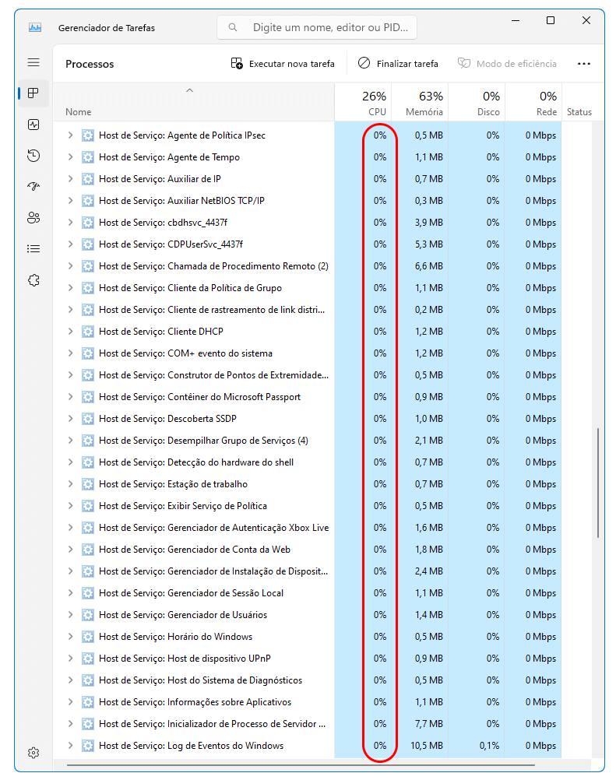Image resolution: width=616 pixels, height=780 pixels.
Task: Collapse sort chevron above Nome column
Action: 189,90
